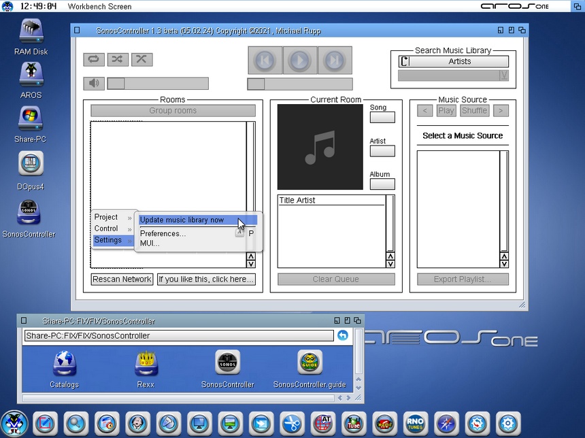Go forward with Music Source '>' button
This screenshot has width=585, height=438.
coord(501,110)
